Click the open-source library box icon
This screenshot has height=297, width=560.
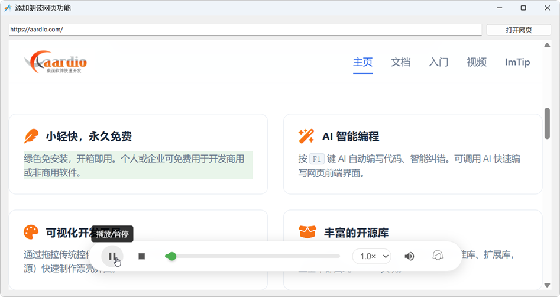click(307, 232)
